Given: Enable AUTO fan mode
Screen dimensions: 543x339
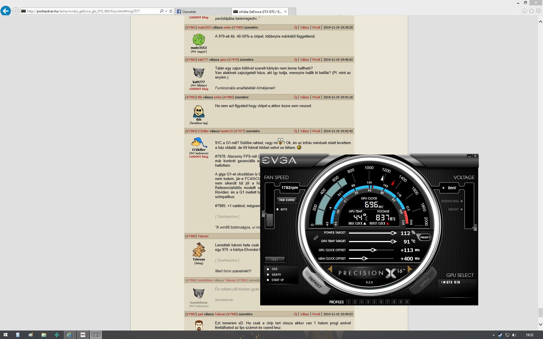Looking at the screenshot, I should pos(278,209).
